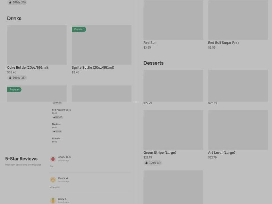Click thumbs-up rating under Red Pepper Flakes
This screenshot has height=204, width=272.
point(57,117)
